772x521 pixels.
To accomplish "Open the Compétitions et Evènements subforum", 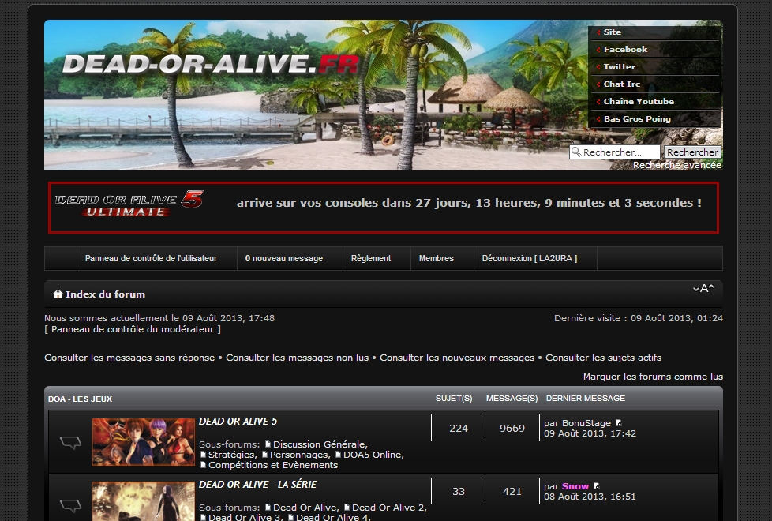I will (273, 465).
